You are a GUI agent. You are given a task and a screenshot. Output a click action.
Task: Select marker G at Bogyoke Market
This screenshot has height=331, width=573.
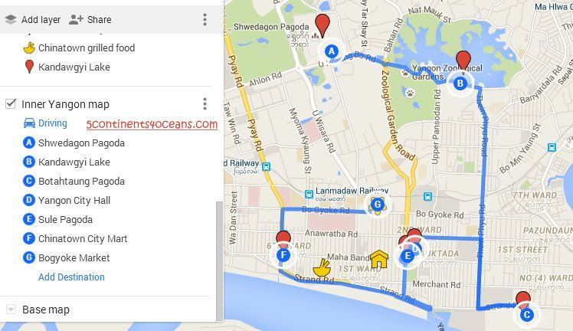[377, 205]
